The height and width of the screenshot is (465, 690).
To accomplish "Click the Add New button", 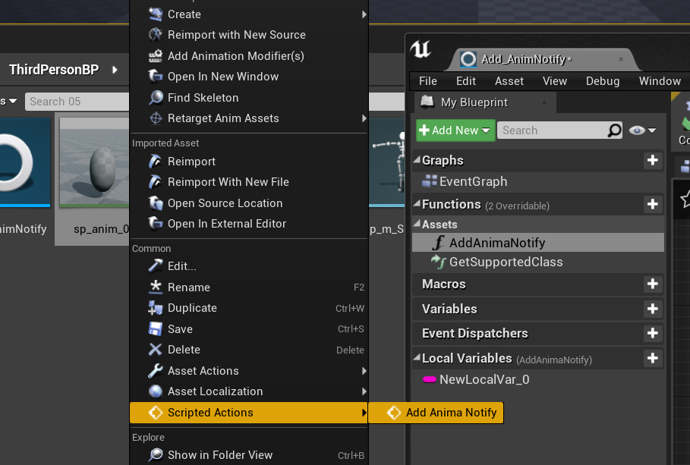I will tap(455, 130).
